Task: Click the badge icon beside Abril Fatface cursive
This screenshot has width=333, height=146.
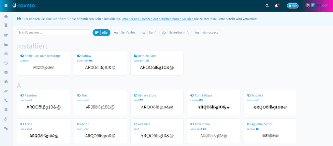Action: pos(201,100)
